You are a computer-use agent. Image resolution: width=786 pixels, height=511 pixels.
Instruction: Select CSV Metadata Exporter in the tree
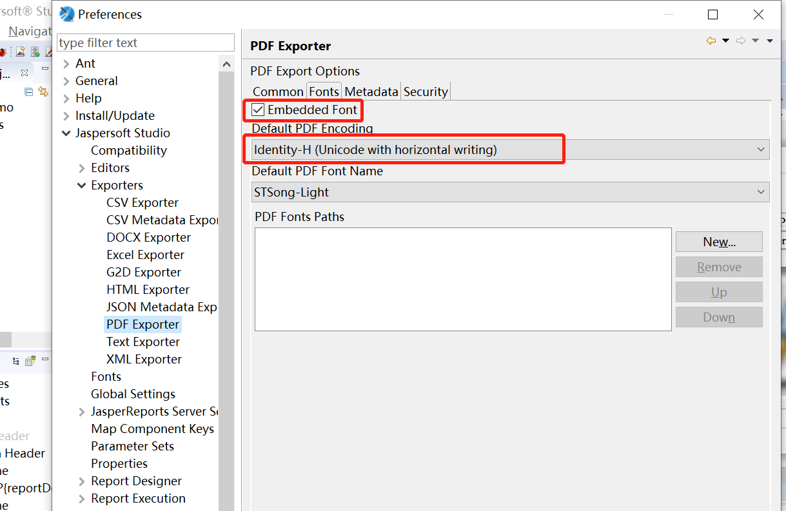tap(162, 220)
